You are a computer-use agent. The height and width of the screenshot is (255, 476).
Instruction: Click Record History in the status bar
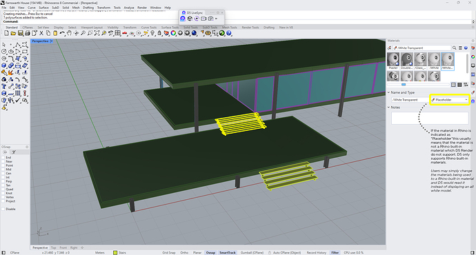(317, 252)
